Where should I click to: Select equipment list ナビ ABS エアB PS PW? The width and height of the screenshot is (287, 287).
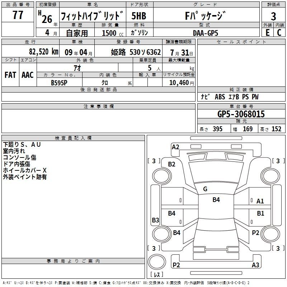coord(230,97)
